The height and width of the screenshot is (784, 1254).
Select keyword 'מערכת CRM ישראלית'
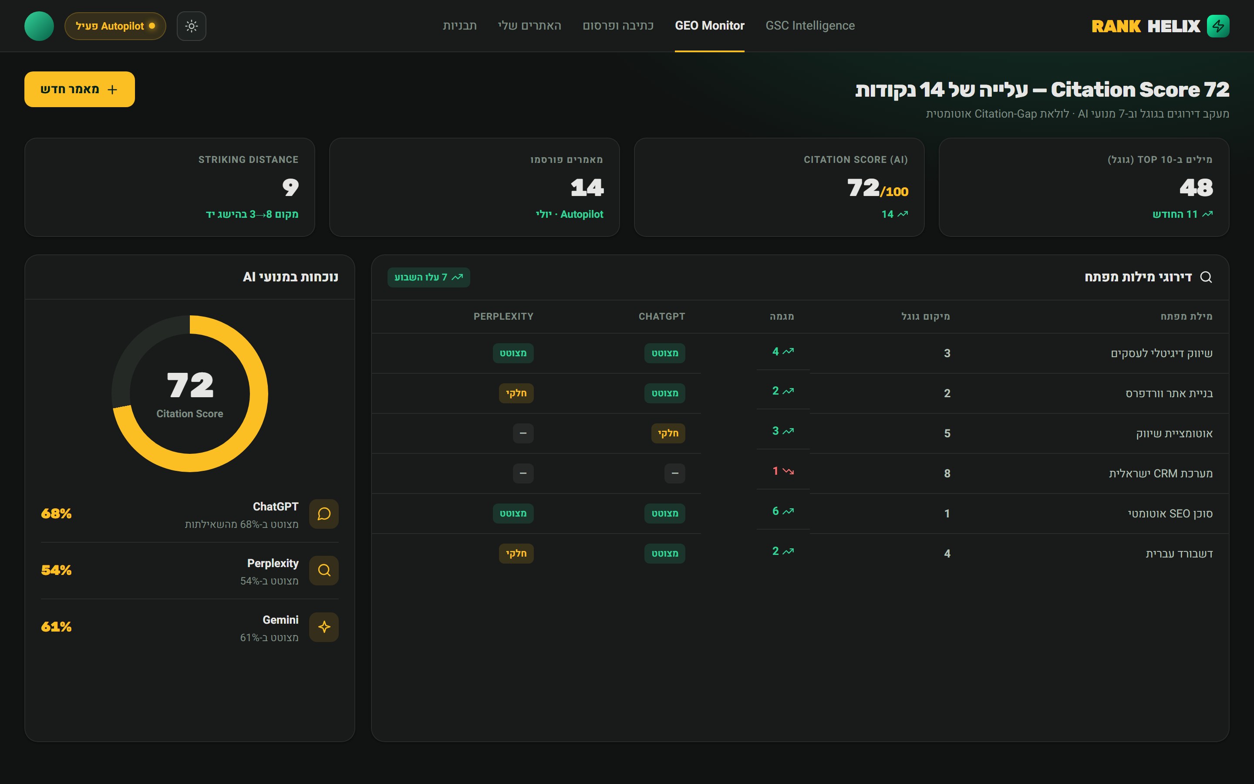click(x=1161, y=473)
